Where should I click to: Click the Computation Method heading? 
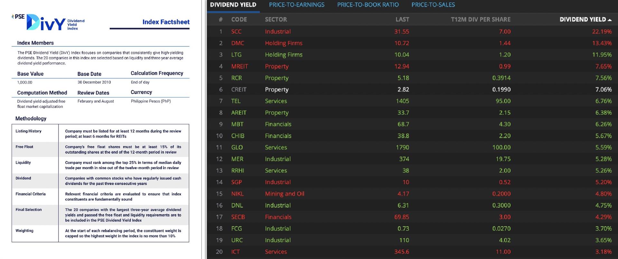coord(42,93)
